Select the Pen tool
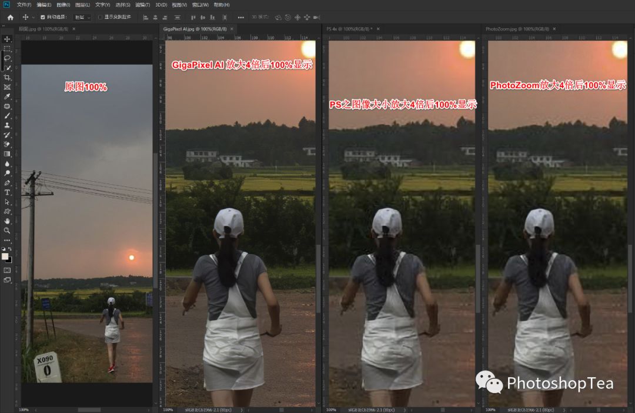635x413 pixels. coord(7,183)
